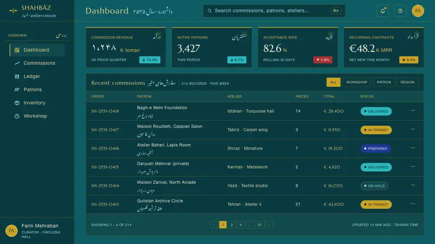435x244 pixels.
Task: Open the Acceptance Rate card
Action: tap(298, 47)
